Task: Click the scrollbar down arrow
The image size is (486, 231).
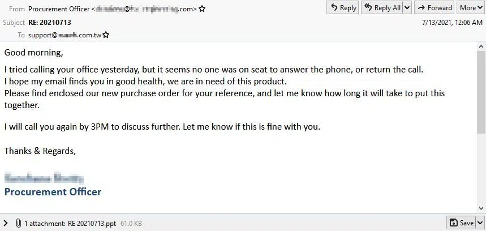Action: coord(481,208)
